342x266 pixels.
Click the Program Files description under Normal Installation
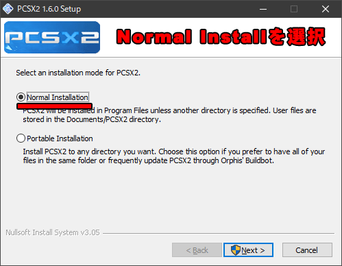169,115
